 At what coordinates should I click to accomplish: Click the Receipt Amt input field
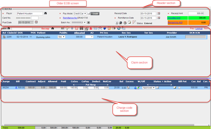pos(196,13)
